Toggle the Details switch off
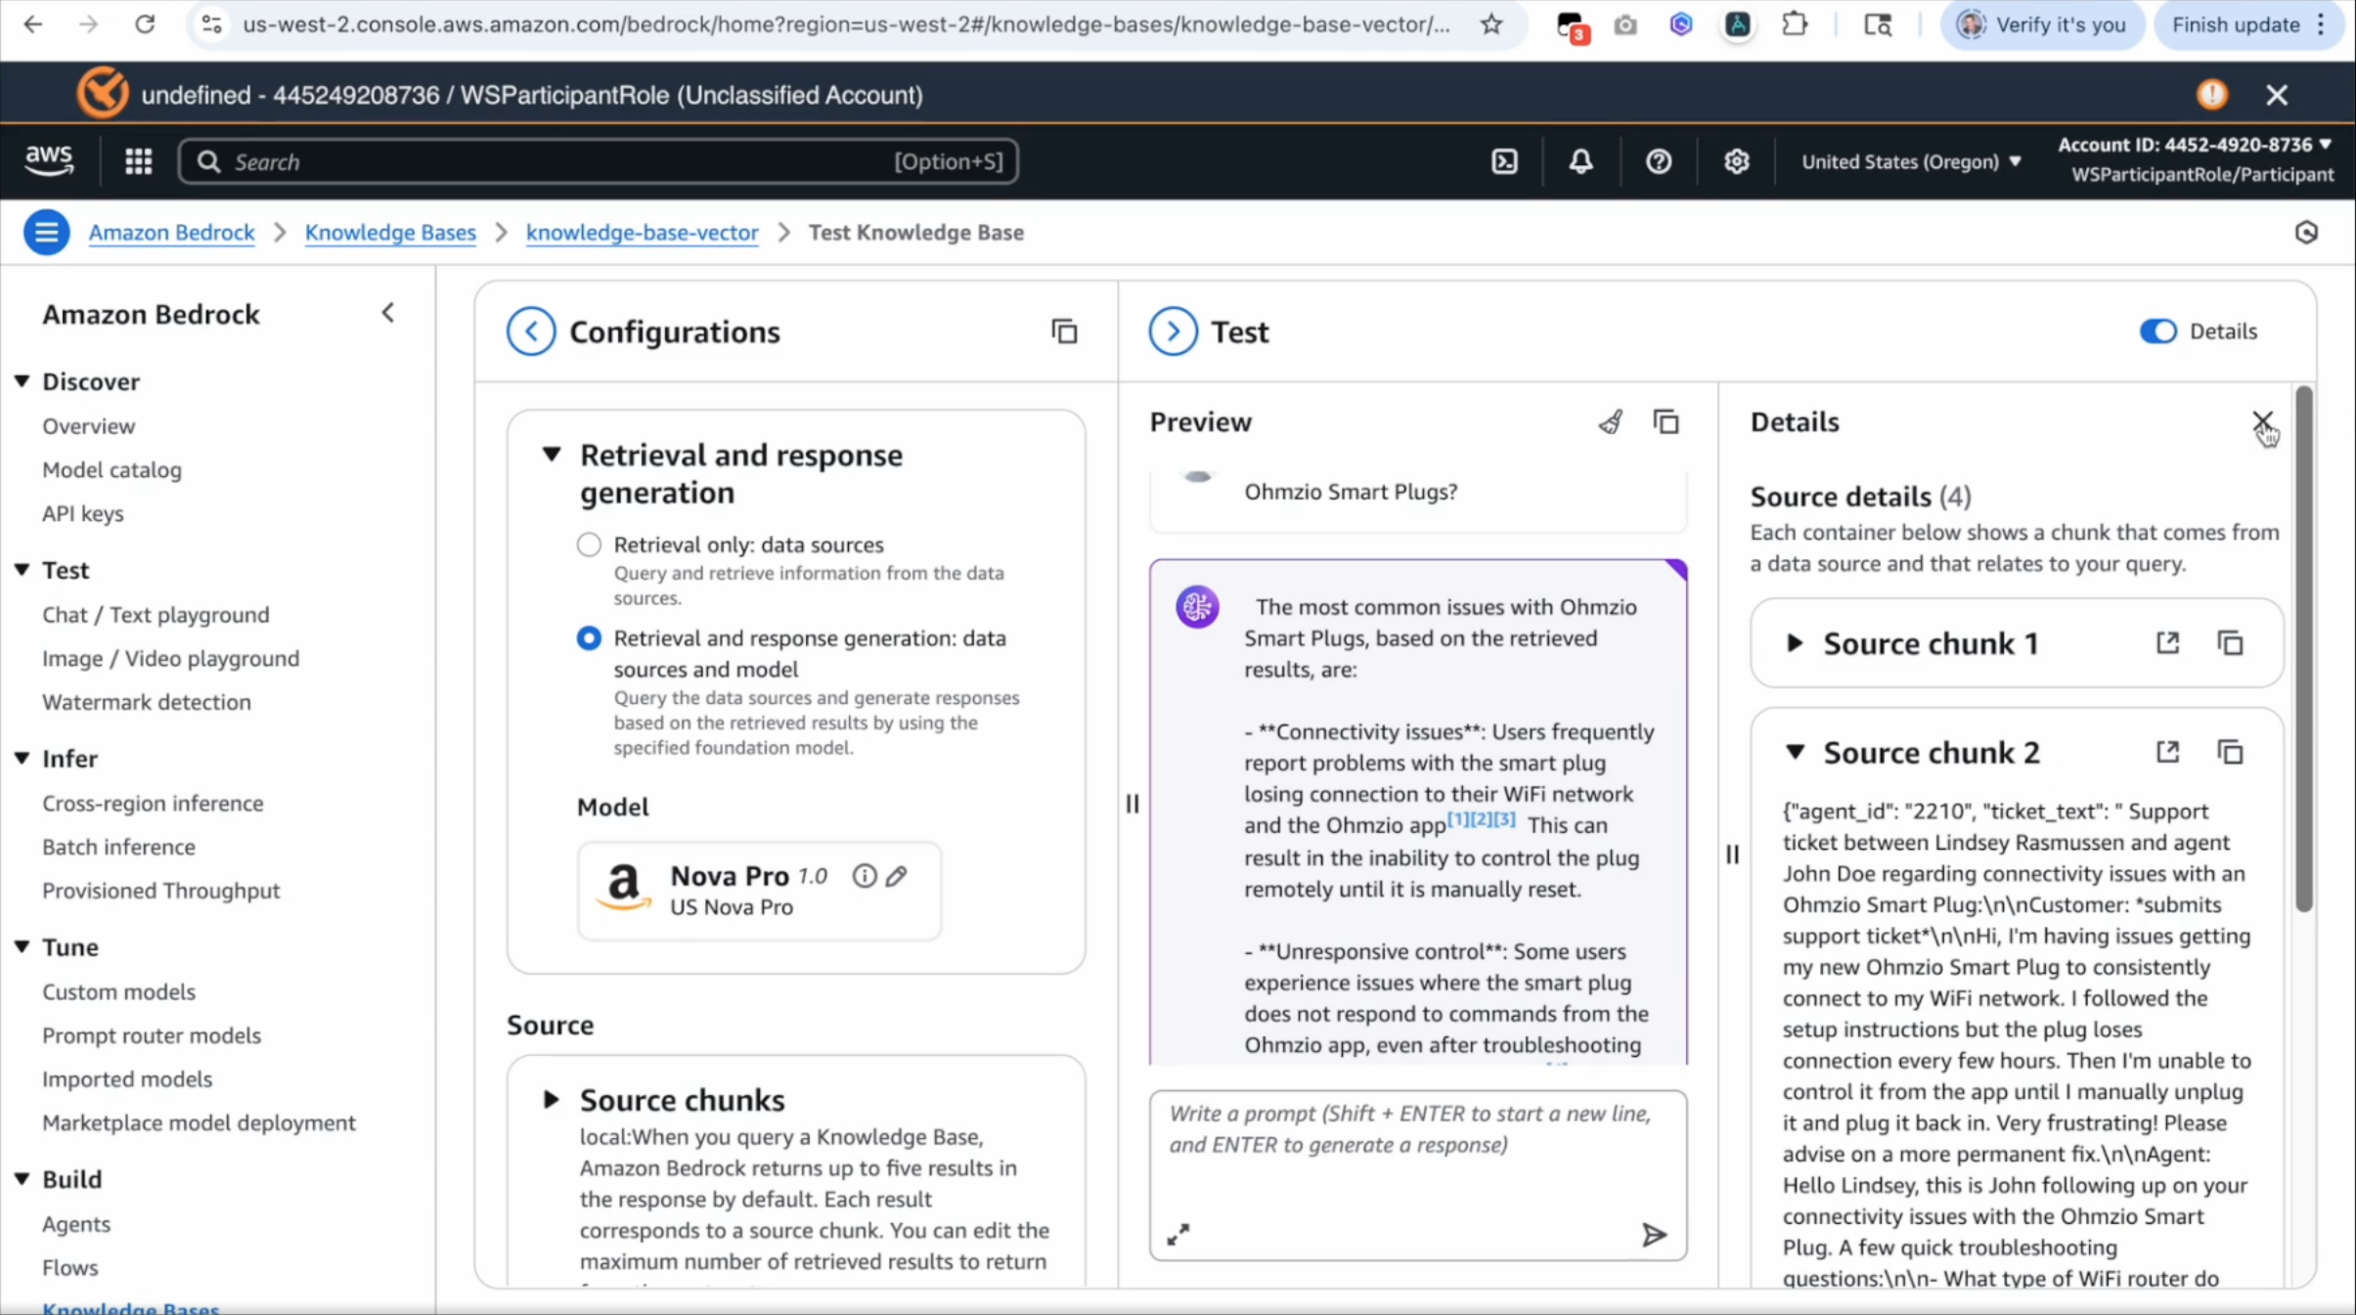This screenshot has width=2356, height=1315. tap(2157, 331)
